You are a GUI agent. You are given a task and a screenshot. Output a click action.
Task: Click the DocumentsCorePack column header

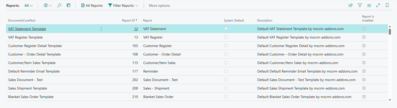pyautogui.click(x=22, y=20)
